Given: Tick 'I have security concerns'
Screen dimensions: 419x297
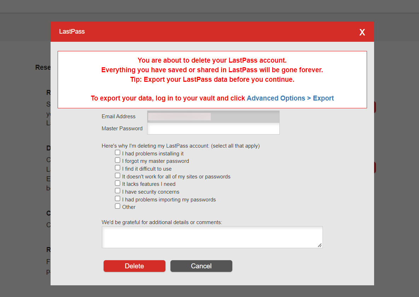Looking at the screenshot, I should [118, 191].
